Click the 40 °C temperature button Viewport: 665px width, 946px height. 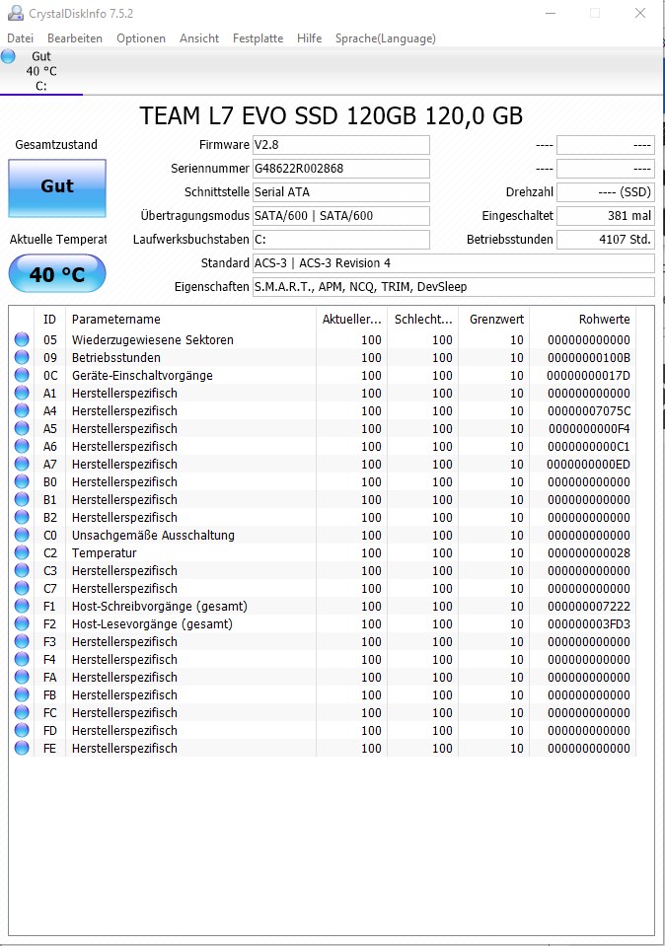click(57, 274)
